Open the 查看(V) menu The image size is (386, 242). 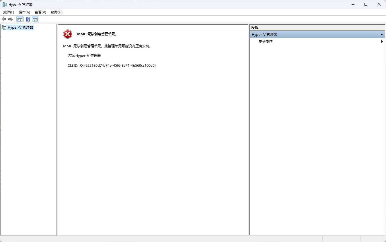click(40, 12)
